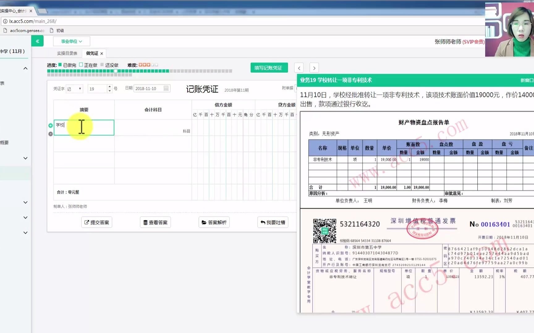
Task: Close the 做凭证 tab
Action: [102, 54]
